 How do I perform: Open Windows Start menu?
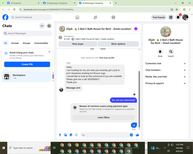(3, 148)
